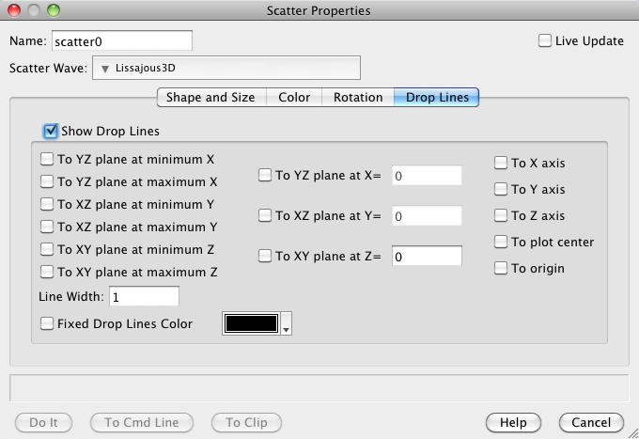Uncheck the Show Drop Lines checkbox
639x439 pixels.
51,131
